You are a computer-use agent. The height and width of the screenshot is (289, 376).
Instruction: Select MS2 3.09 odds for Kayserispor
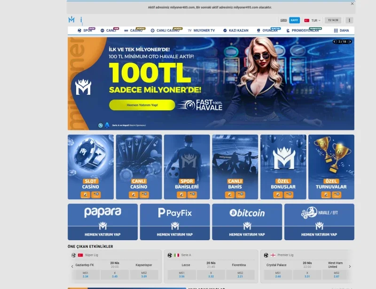coord(144,274)
